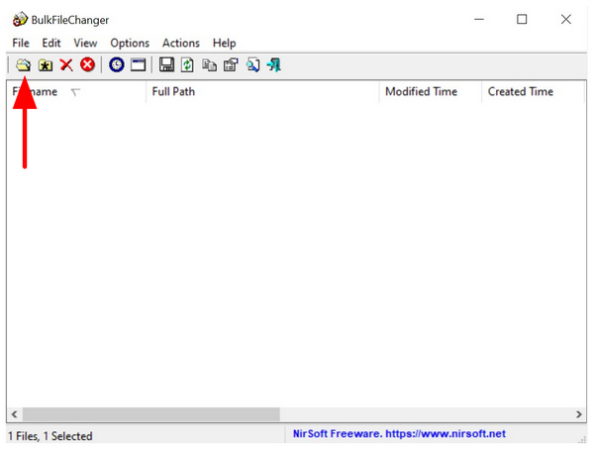The width and height of the screenshot is (594, 449).
Task: Open the Help menu
Action: tap(225, 44)
